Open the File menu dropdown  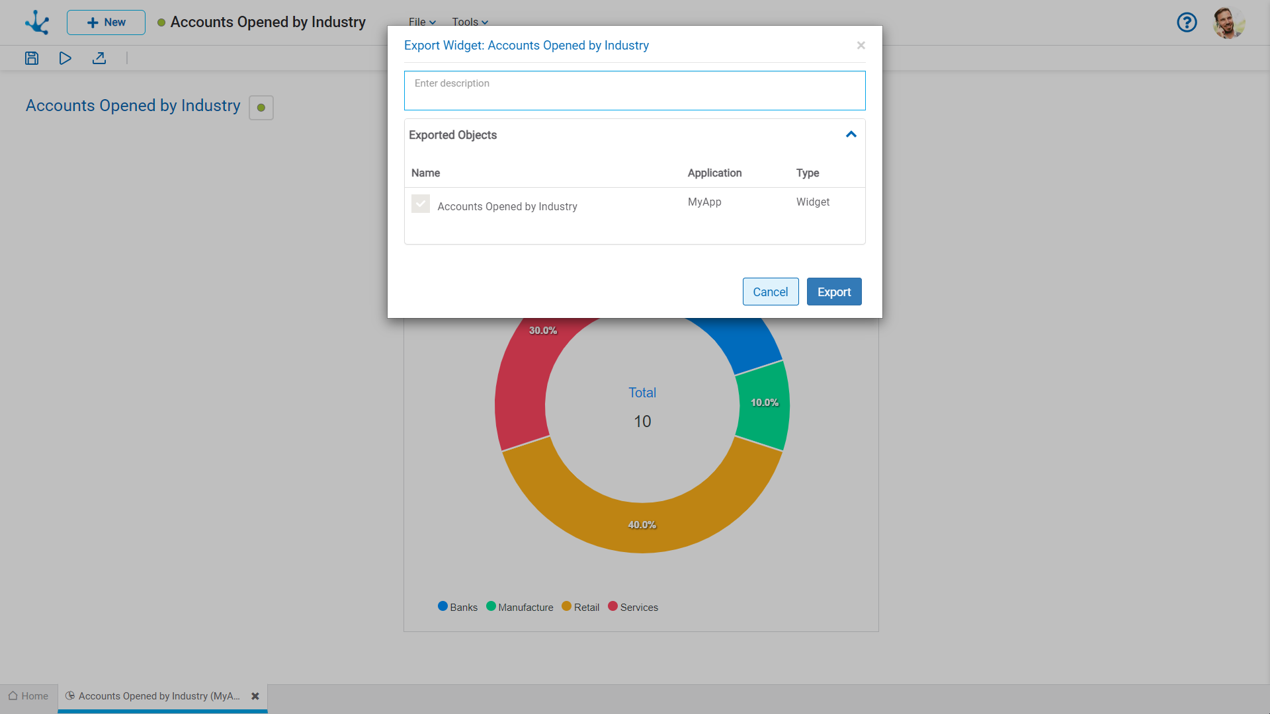[x=422, y=22]
